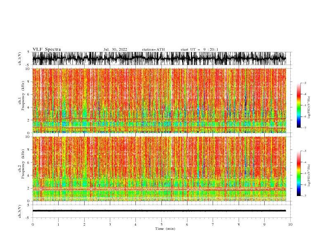Screen dimensions: 327x252
Task: Click the 'ch.3(V)' axis label
Action: click(20, 211)
